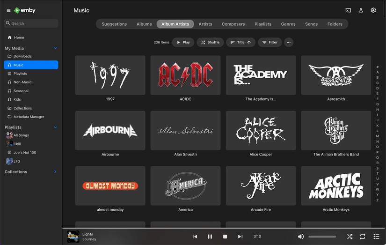The height and width of the screenshot is (245, 386).
Task: Switch to the Artists tab
Action: (205, 24)
